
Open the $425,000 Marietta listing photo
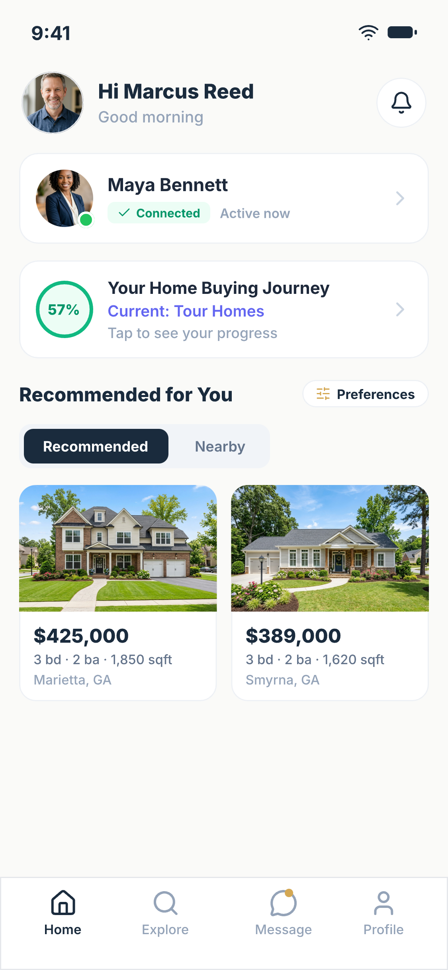pos(118,548)
